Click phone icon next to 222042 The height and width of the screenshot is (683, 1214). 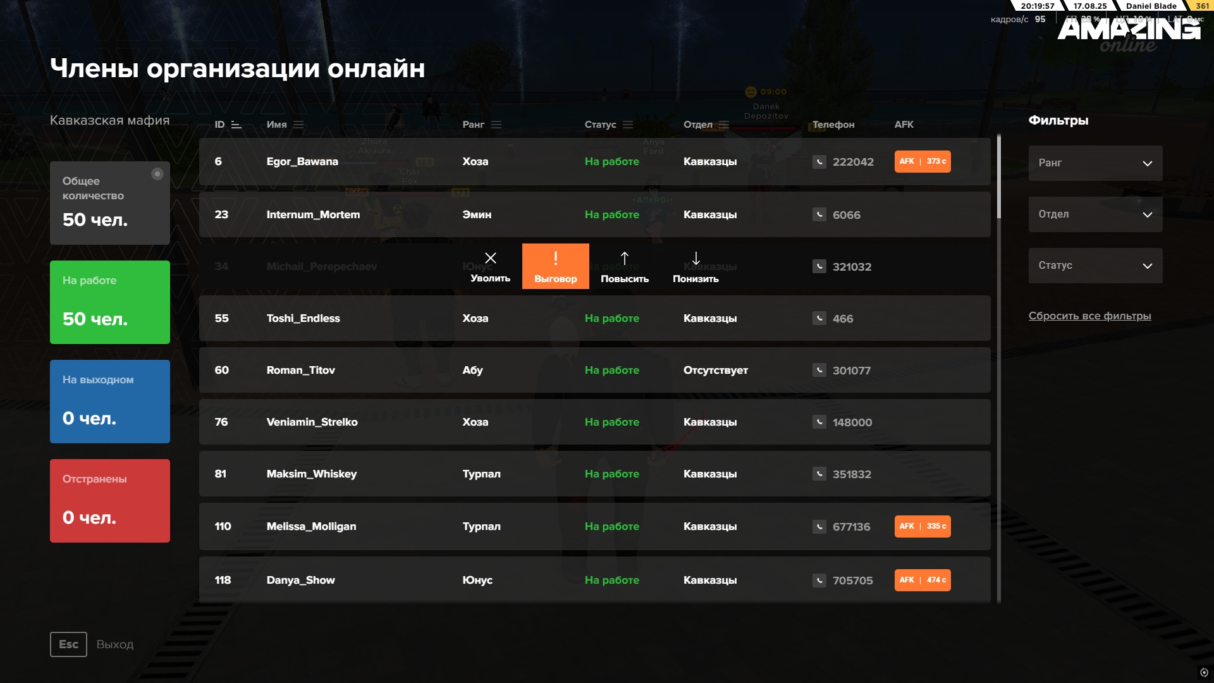click(819, 162)
